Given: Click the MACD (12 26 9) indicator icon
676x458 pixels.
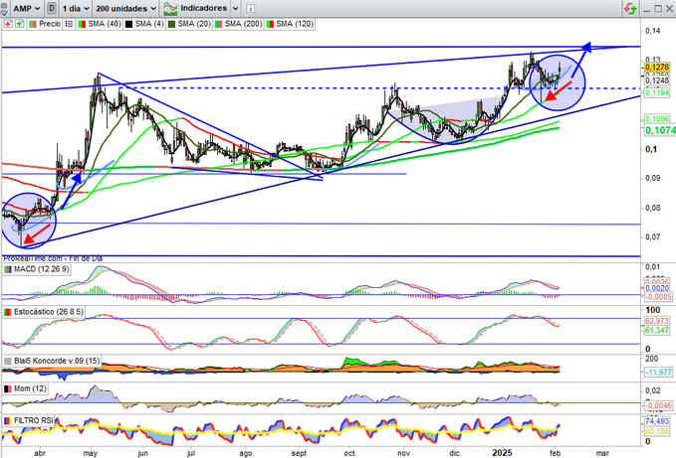Looking at the screenshot, I should 8,269.
